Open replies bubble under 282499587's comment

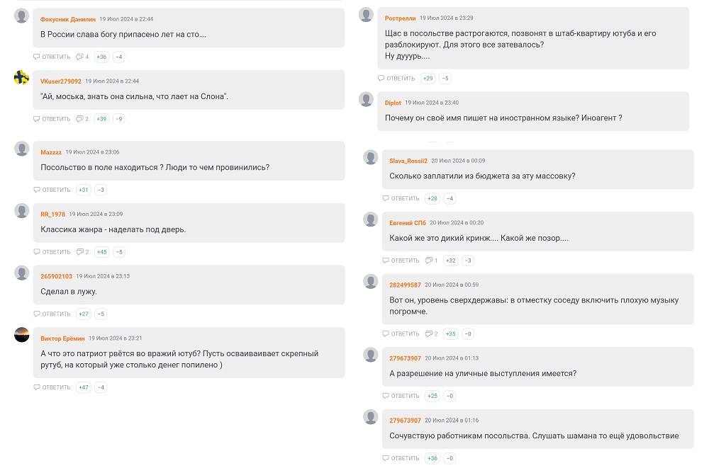431,334
